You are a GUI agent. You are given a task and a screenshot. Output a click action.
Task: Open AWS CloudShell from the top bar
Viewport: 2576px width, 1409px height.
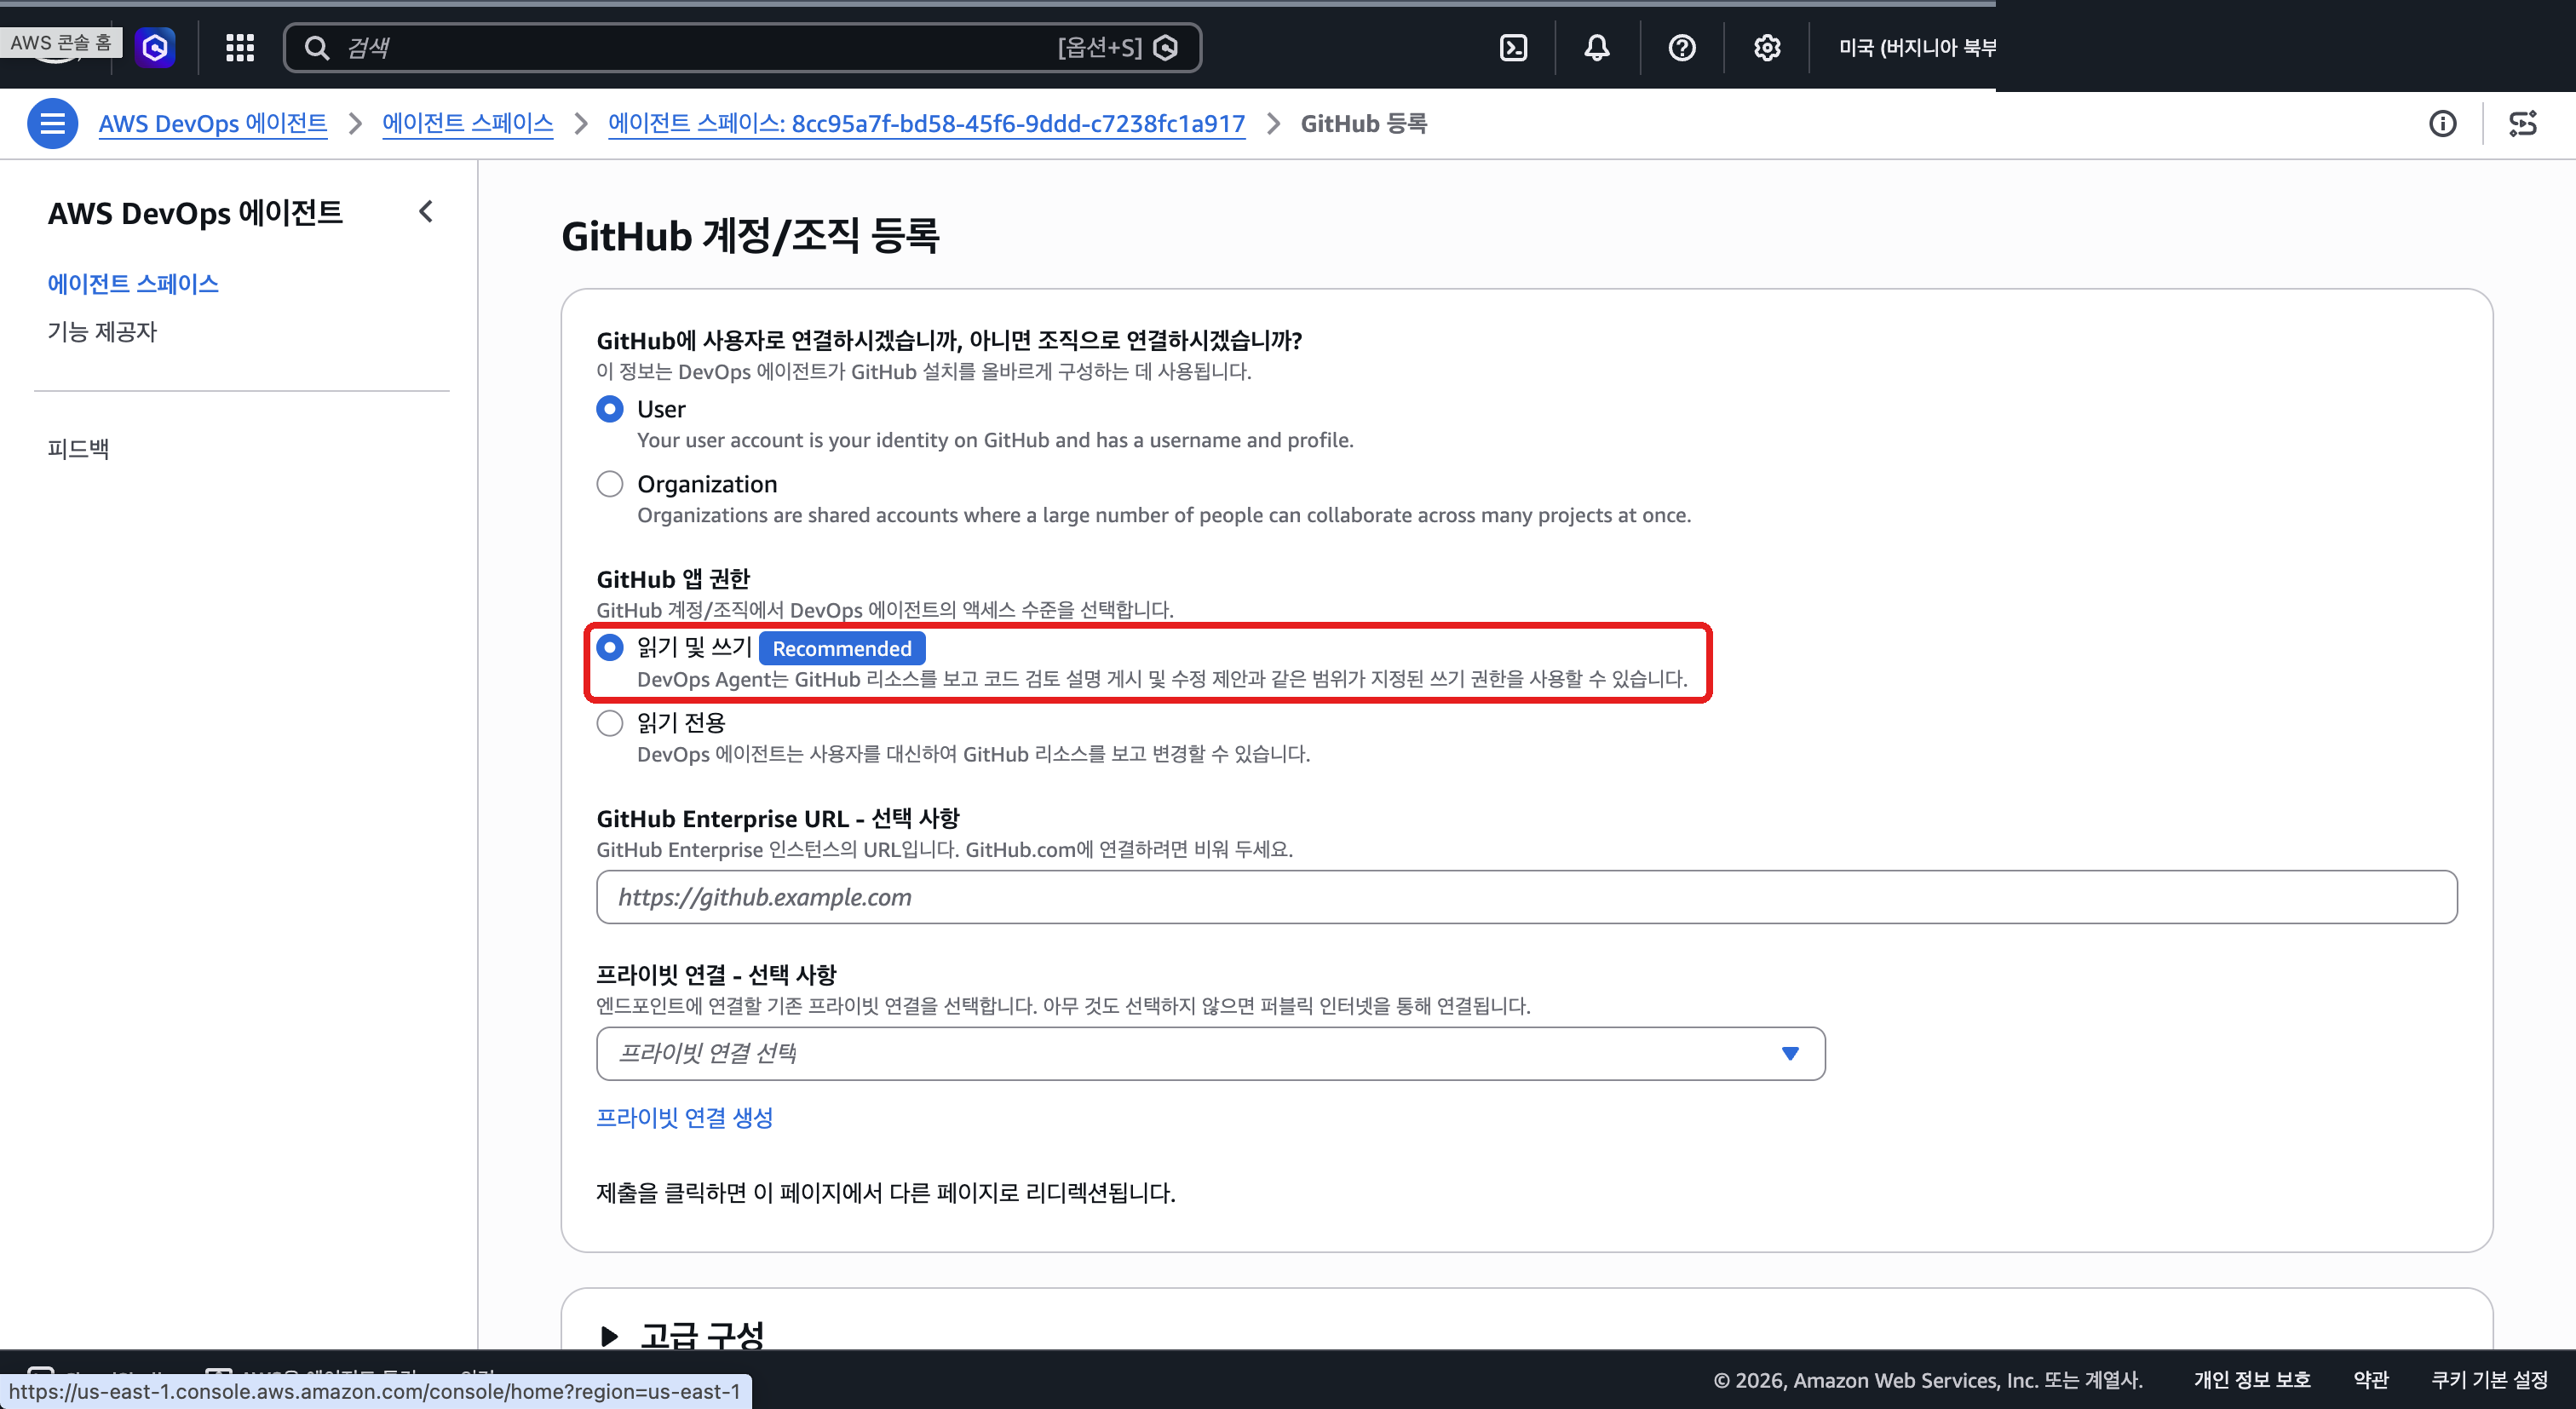tap(1513, 48)
